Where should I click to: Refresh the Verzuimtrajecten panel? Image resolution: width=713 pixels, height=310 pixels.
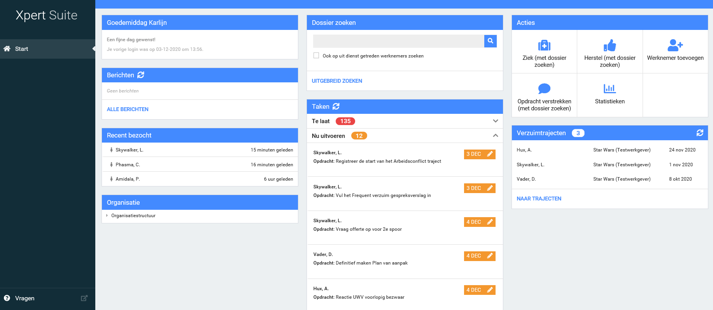(x=700, y=133)
